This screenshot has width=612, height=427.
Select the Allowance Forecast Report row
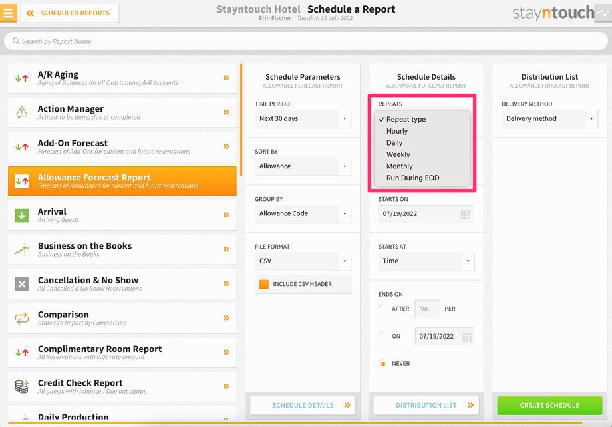tap(122, 181)
